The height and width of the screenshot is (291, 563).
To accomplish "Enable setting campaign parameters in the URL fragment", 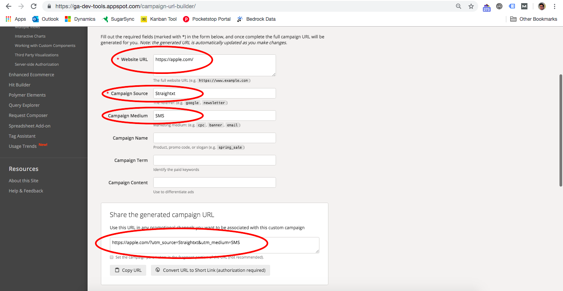I will [111, 257].
